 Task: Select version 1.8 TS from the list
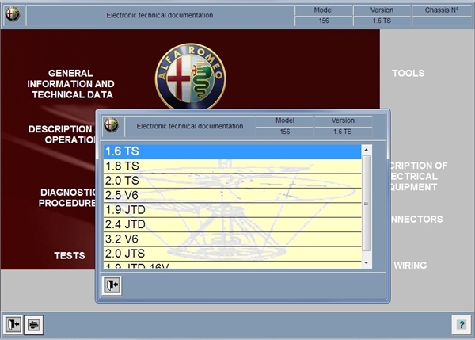(232, 166)
